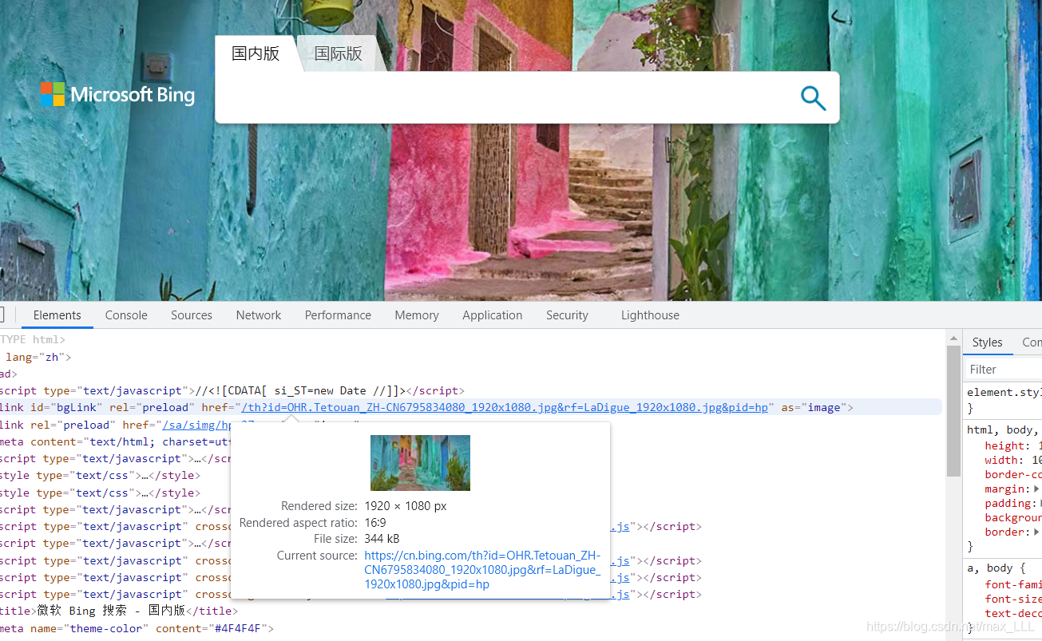Open the Console tab

point(126,315)
